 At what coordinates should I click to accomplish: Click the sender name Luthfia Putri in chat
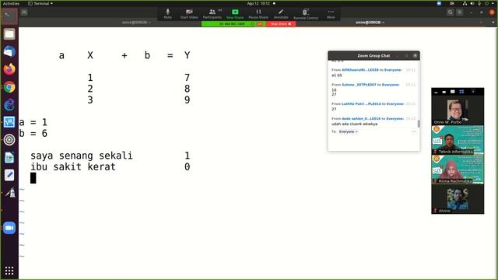[361, 103]
